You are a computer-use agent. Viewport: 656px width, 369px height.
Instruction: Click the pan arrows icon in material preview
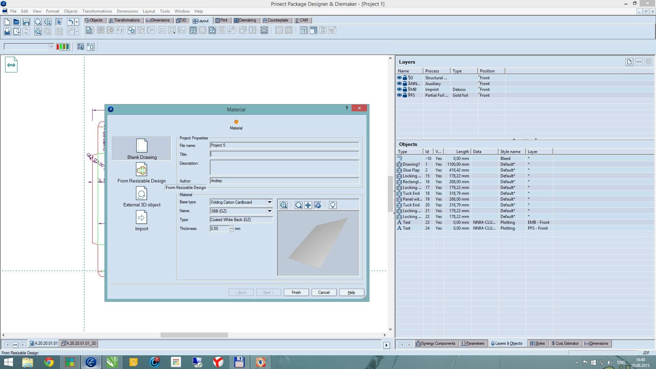tap(308, 205)
